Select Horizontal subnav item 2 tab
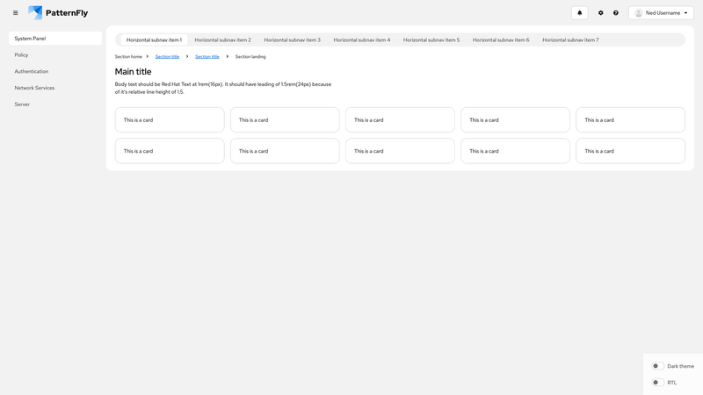703x395 pixels. click(222, 39)
